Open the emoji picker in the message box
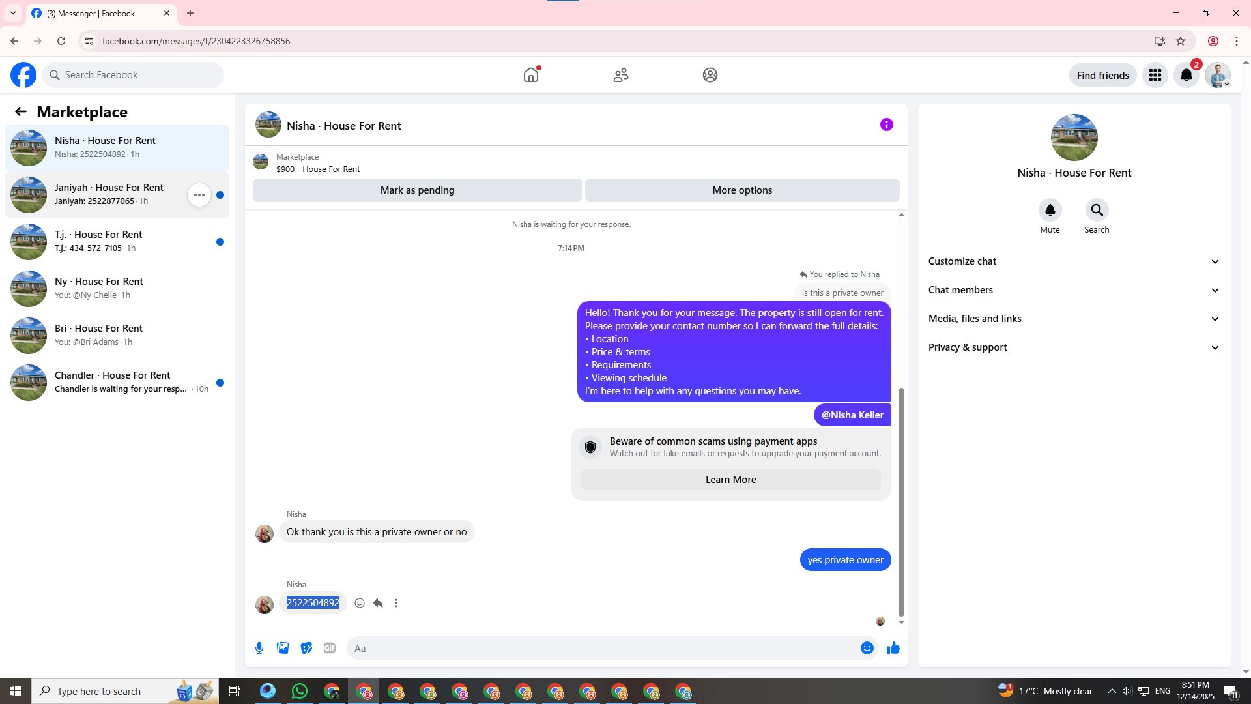This screenshot has height=704, width=1251. pyautogui.click(x=867, y=648)
